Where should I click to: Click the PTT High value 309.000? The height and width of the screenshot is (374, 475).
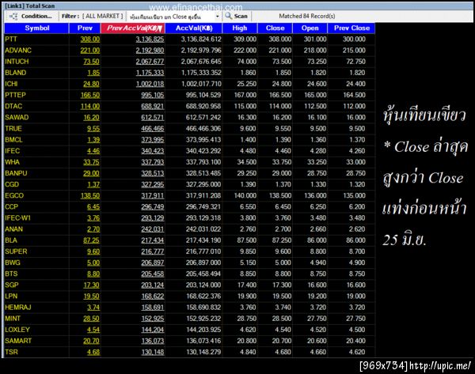click(245, 40)
